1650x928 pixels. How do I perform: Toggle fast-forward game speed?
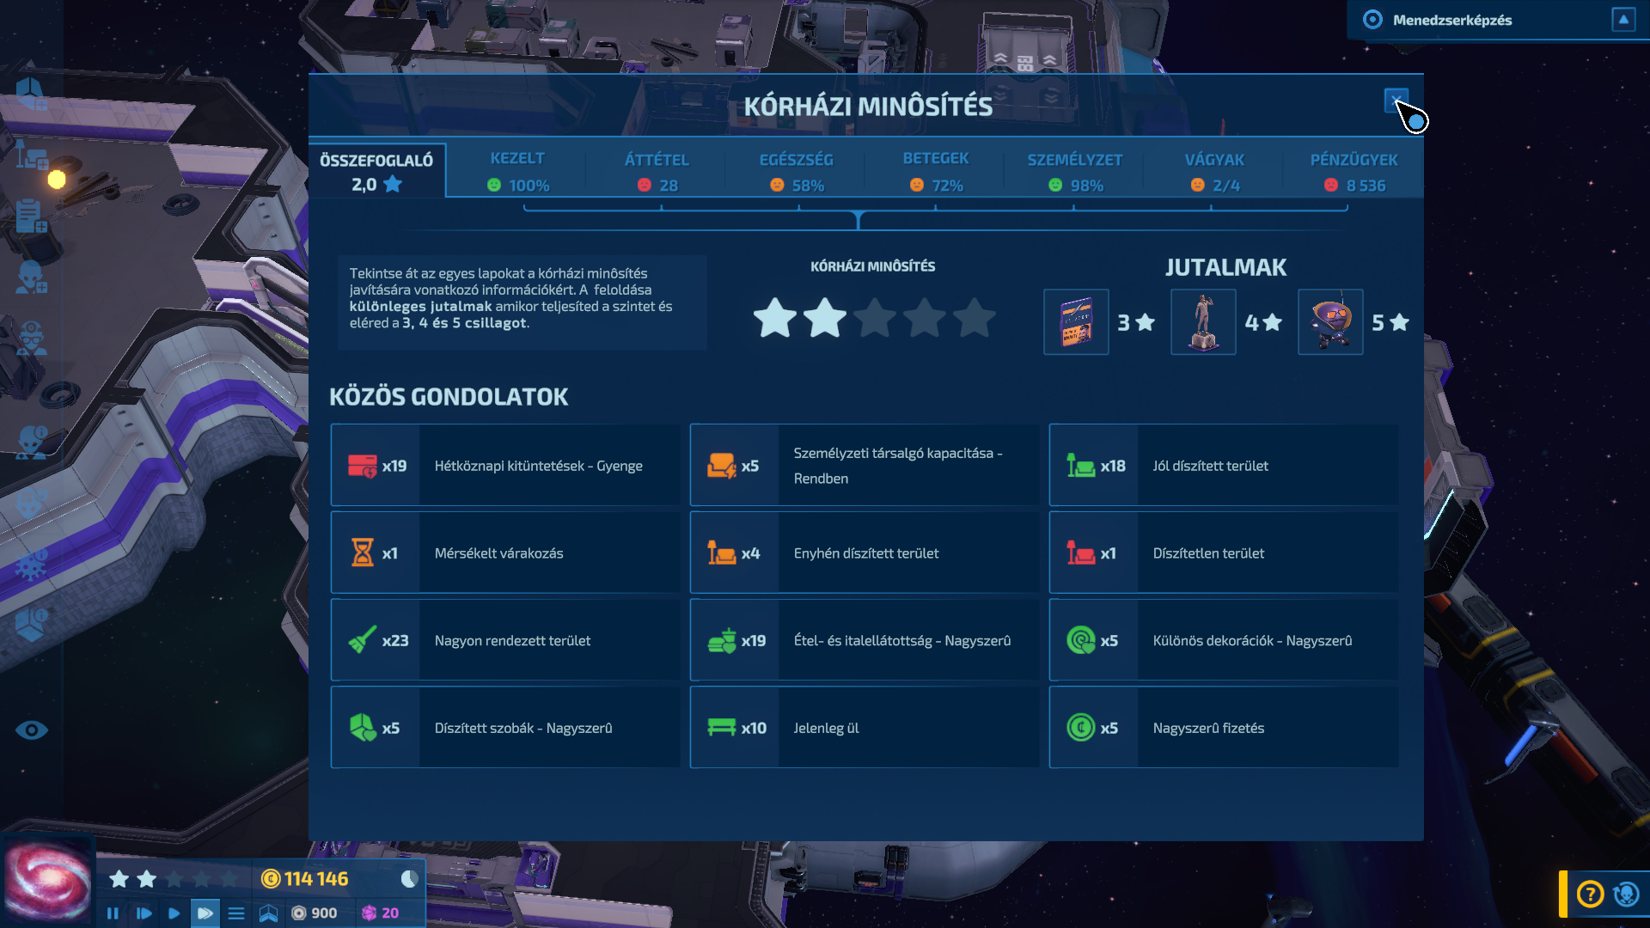tap(205, 913)
